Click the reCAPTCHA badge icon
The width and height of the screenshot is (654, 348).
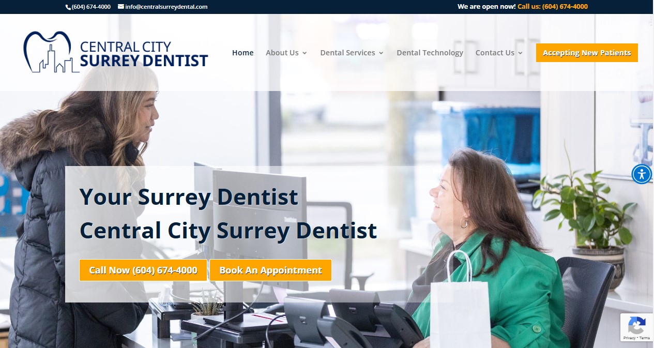636,326
